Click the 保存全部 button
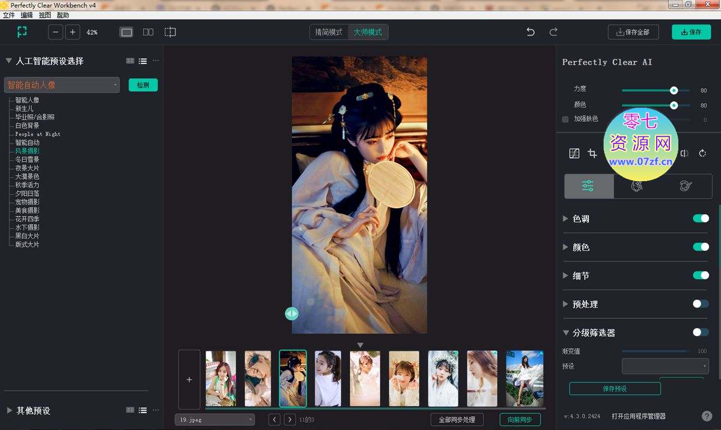This screenshot has width=721, height=430. (633, 32)
